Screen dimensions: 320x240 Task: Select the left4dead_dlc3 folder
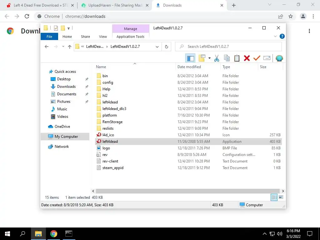pyautogui.click(x=114, y=109)
